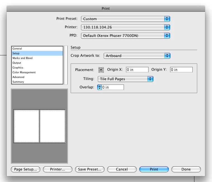Click the blue Print button
The width and height of the screenshot is (212, 182).
154,169
